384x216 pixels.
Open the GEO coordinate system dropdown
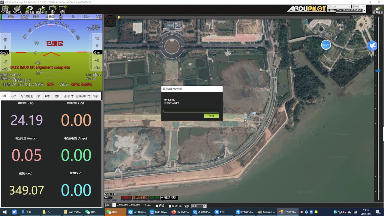tap(110, 205)
